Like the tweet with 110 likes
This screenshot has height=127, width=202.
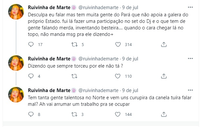[x=118, y=76]
